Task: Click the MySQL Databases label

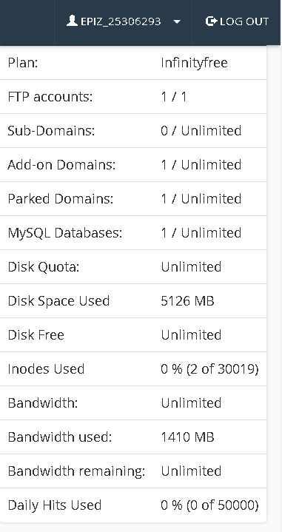Action: click(x=65, y=233)
